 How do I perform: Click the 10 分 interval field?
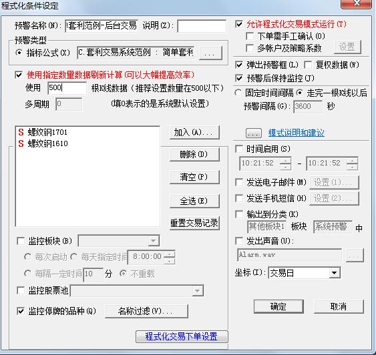coord(93,274)
